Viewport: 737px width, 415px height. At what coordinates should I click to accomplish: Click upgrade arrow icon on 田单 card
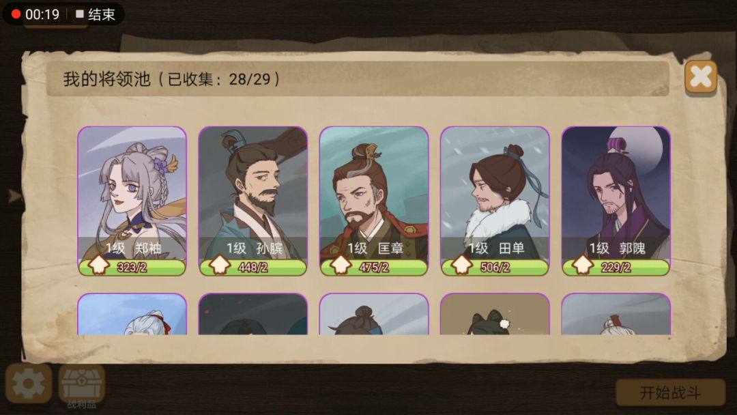pyautogui.click(x=461, y=265)
